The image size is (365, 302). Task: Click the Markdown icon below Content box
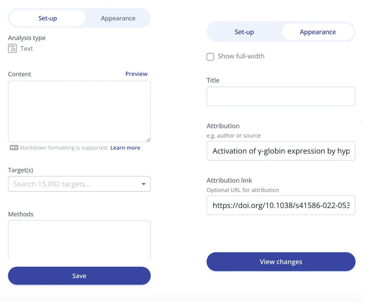14,148
